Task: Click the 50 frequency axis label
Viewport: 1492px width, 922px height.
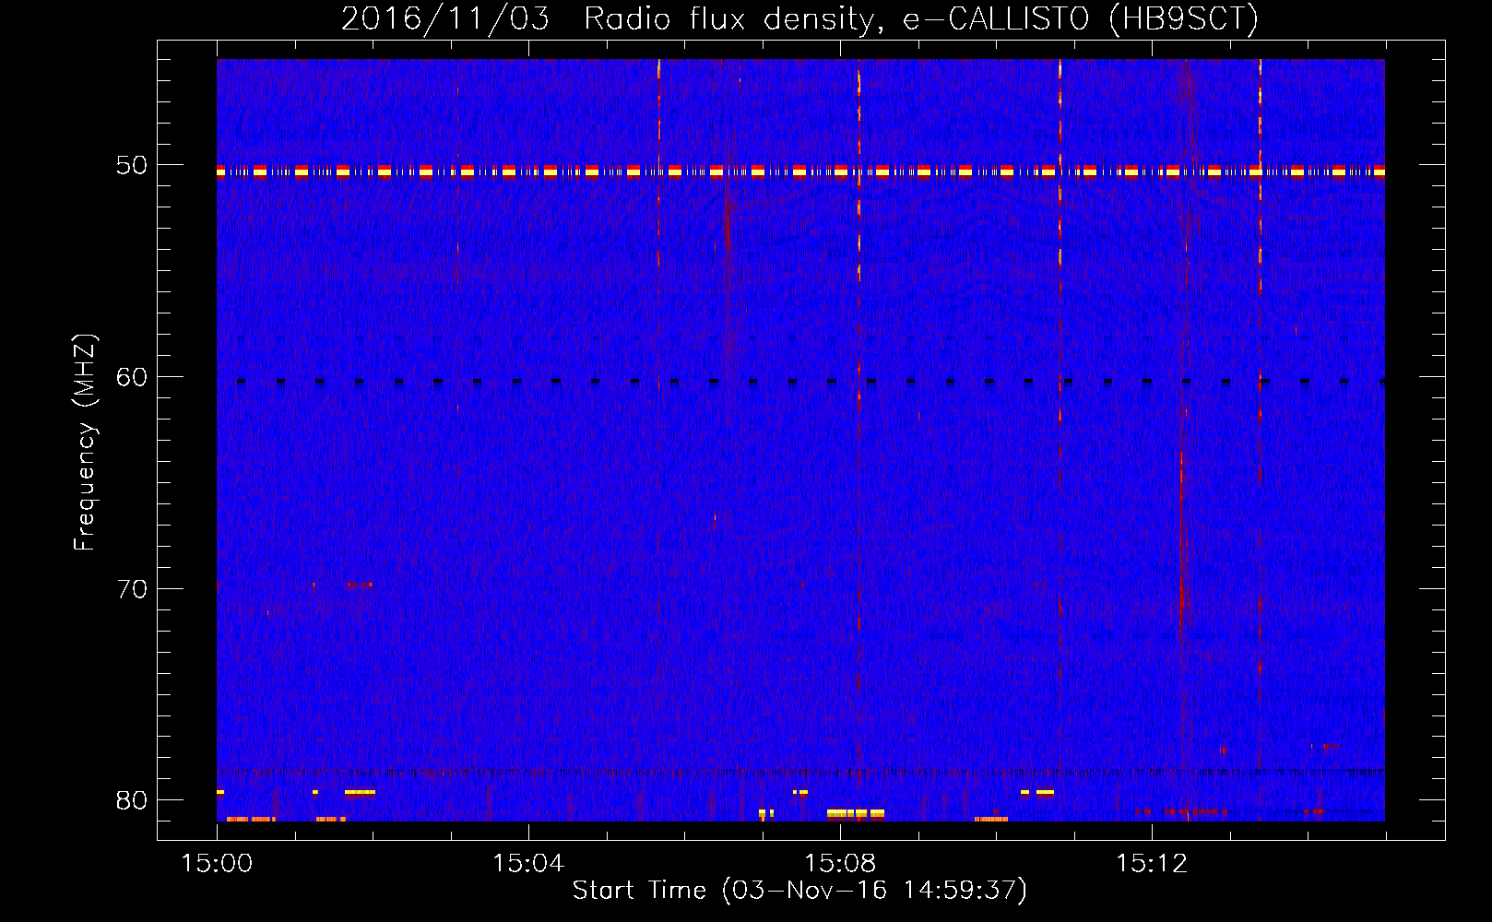Action: 132,166
